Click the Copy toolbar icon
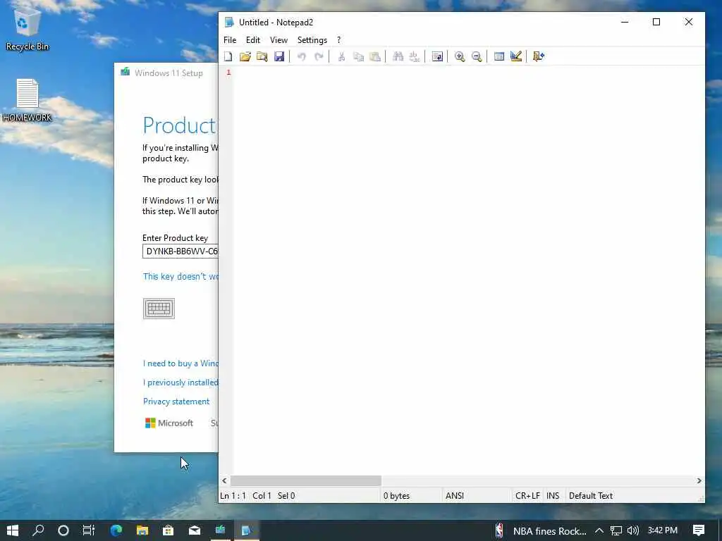This screenshot has height=541, width=722. [x=358, y=56]
